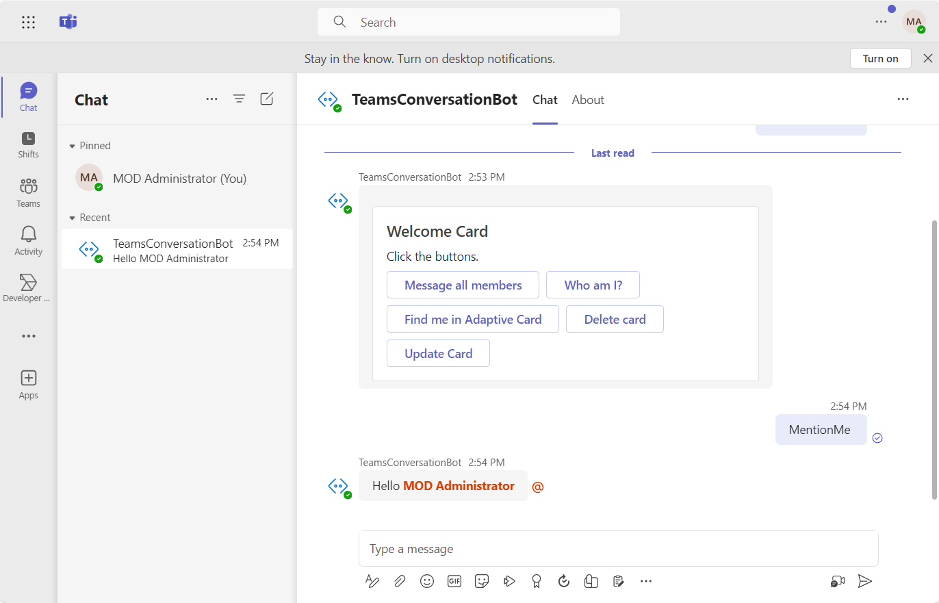Open Chat in the left rail
This screenshot has width=939, height=603.
coord(28,97)
